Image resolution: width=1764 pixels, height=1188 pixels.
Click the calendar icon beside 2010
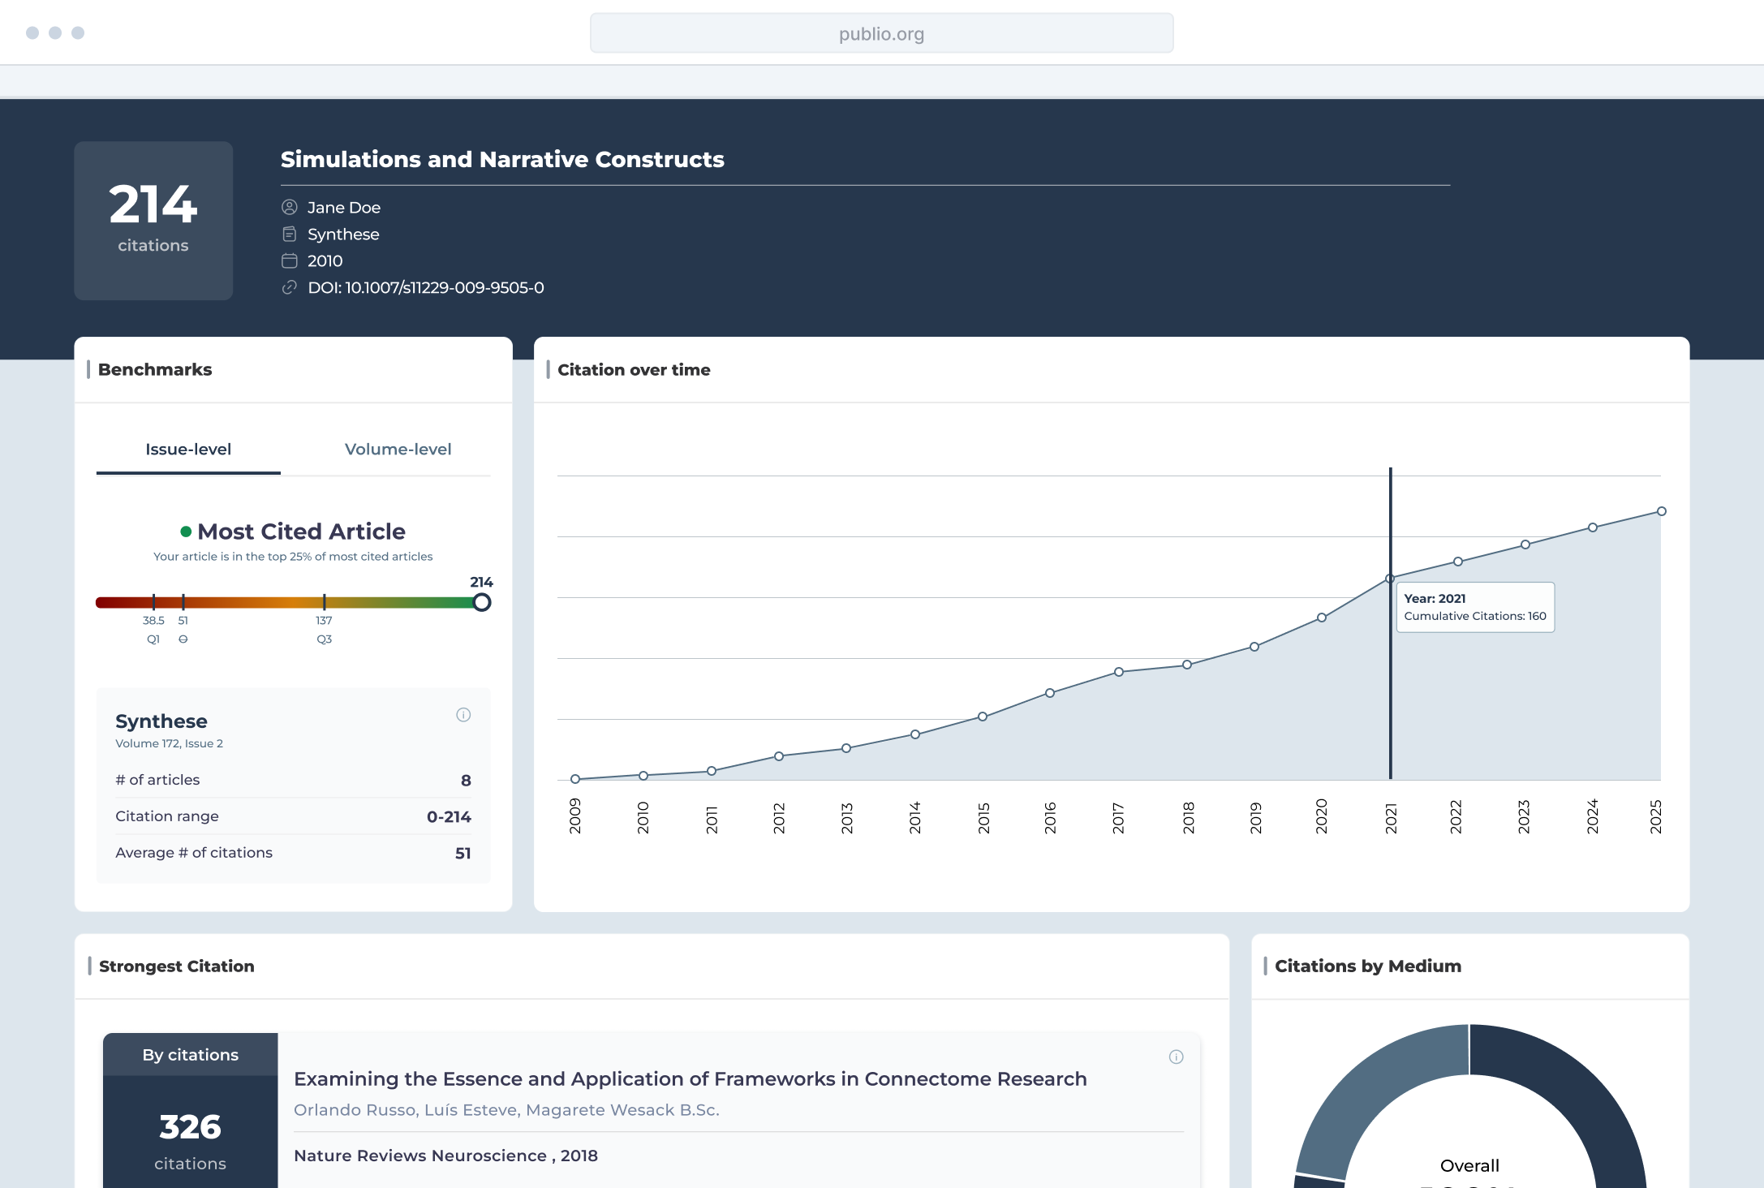[x=290, y=260]
